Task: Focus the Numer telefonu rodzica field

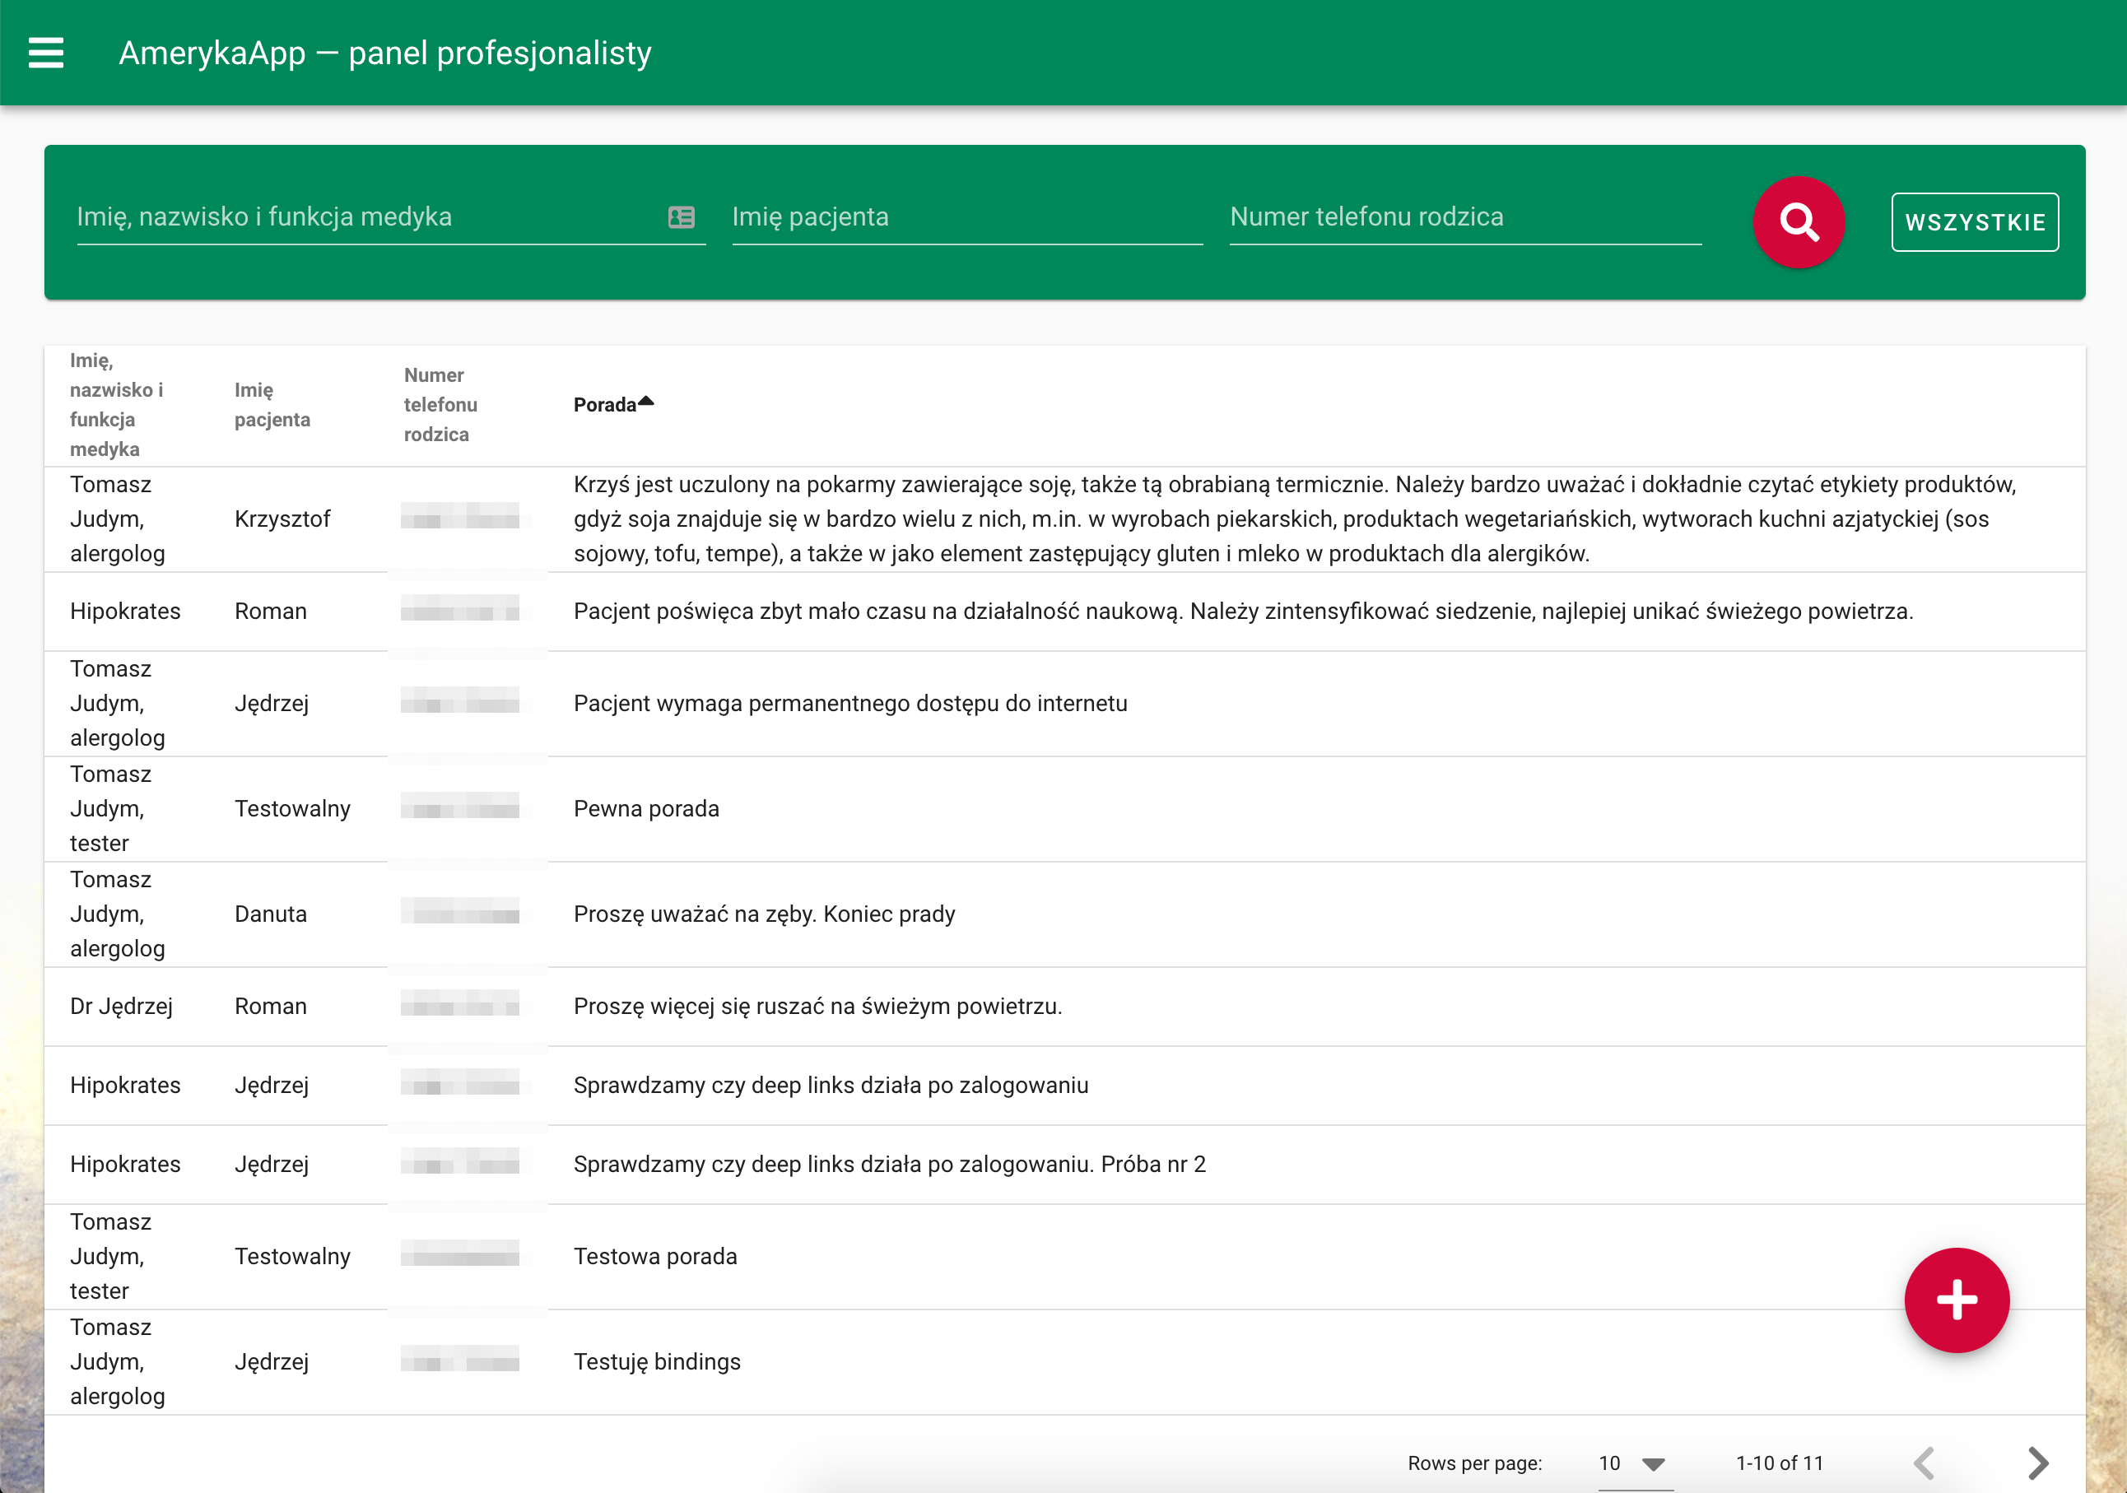Action: click(x=1464, y=217)
